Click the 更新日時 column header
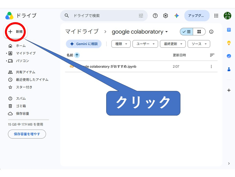This screenshot has width=235, height=177. coord(179,55)
